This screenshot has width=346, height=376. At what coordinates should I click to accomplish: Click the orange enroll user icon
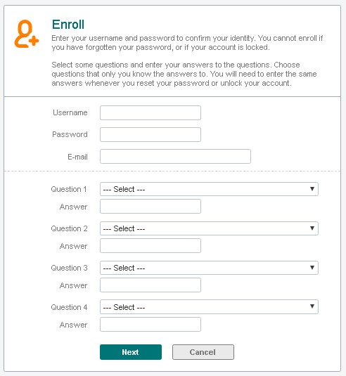coord(27,34)
